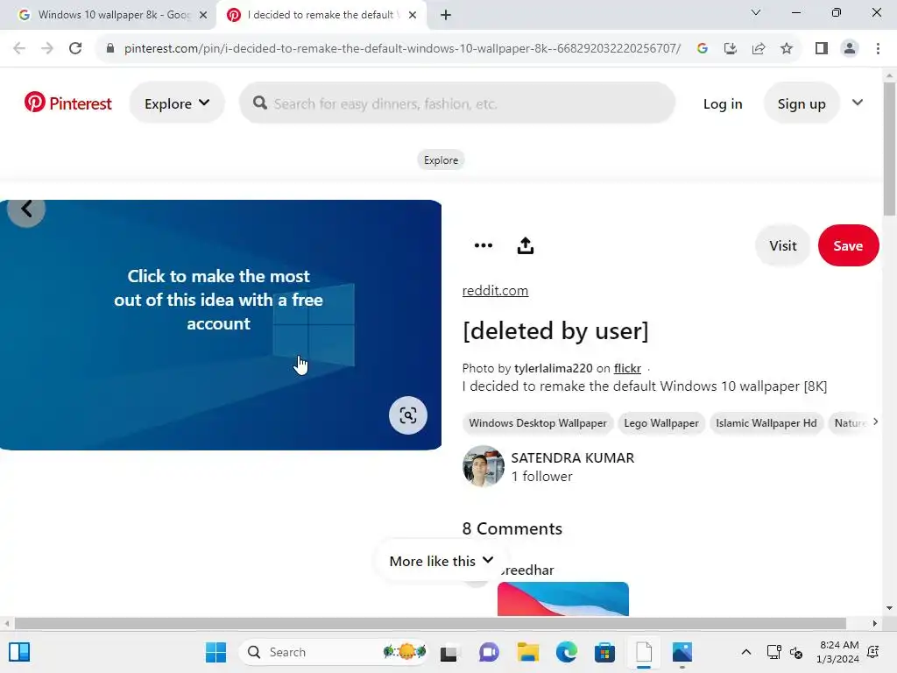Open the three-dot pin options menu
The height and width of the screenshot is (673, 897).
coord(484,245)
